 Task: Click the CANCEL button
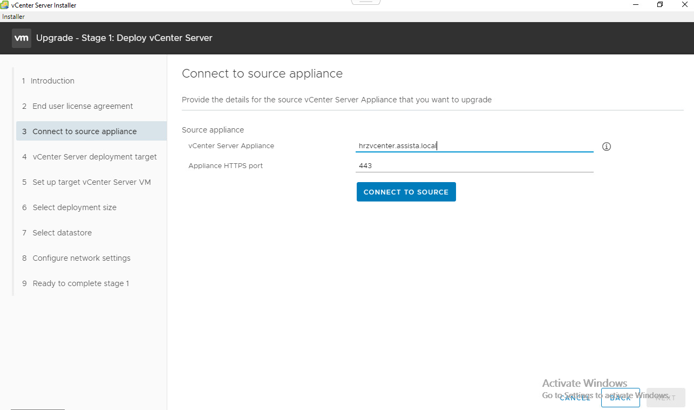tap(575, 398)
